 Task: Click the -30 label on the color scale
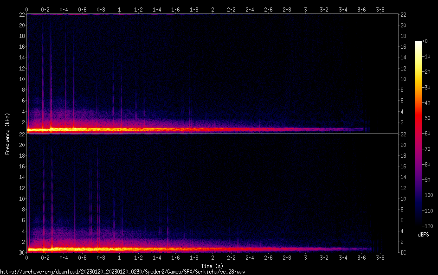(425, 88)
